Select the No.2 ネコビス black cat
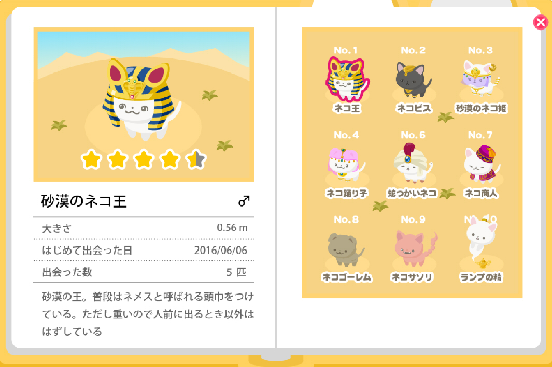552x367 pixels. click(x=413, y=79)
